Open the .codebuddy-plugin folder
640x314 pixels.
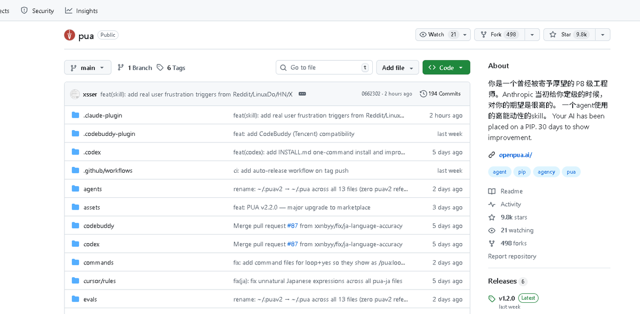pos(109,134)
